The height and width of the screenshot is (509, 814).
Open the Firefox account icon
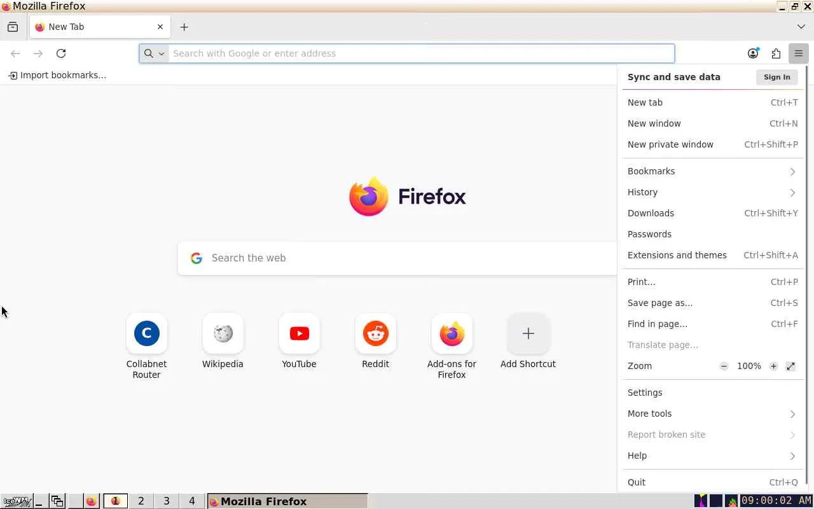(x=753, y=53)
